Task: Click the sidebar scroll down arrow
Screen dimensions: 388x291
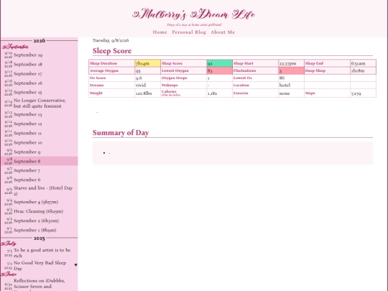Action: [x=75, y=265]
